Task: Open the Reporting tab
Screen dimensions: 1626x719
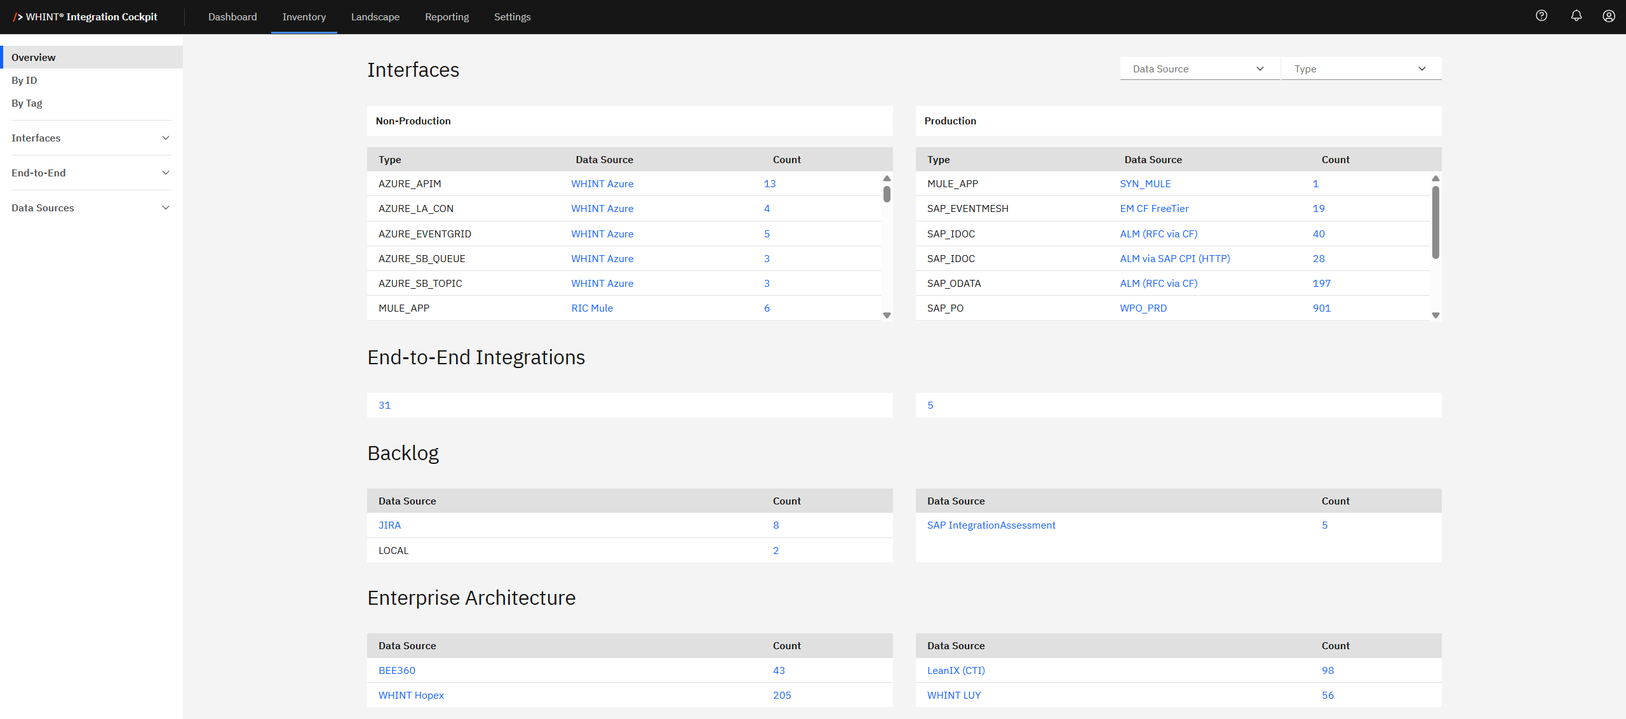Action: click(x=447, y=17)
